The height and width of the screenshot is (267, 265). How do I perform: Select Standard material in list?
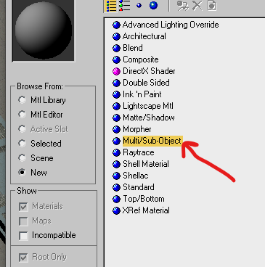click(x=139, y=187)
